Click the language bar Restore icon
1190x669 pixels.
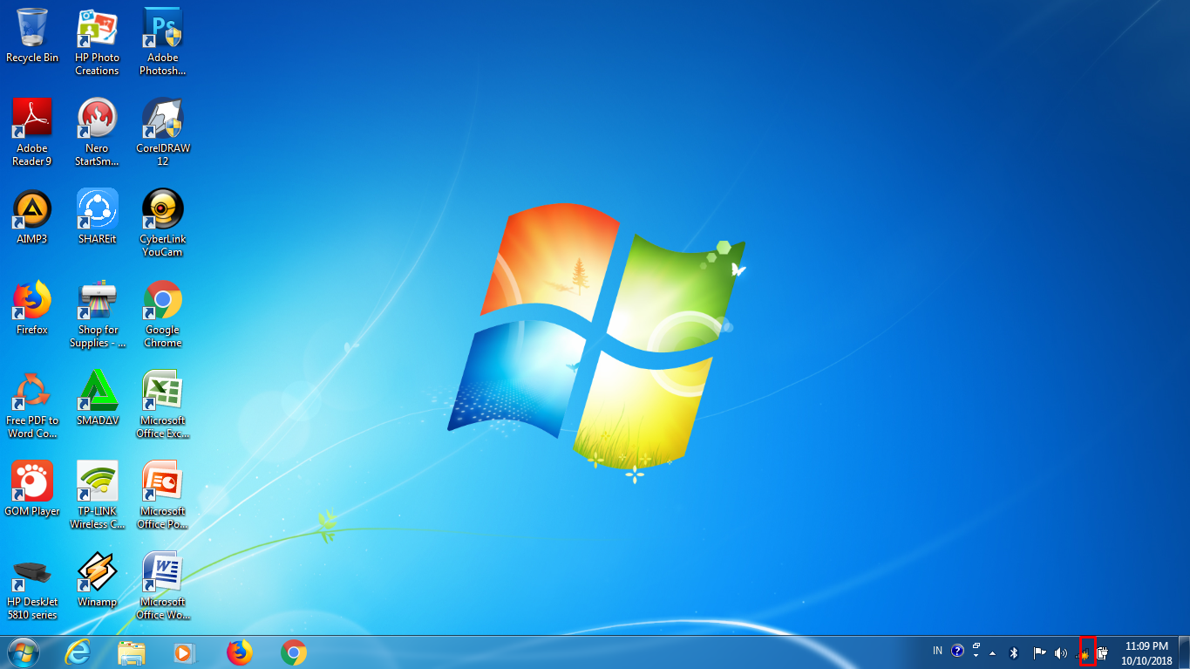(x=976, y=646)
